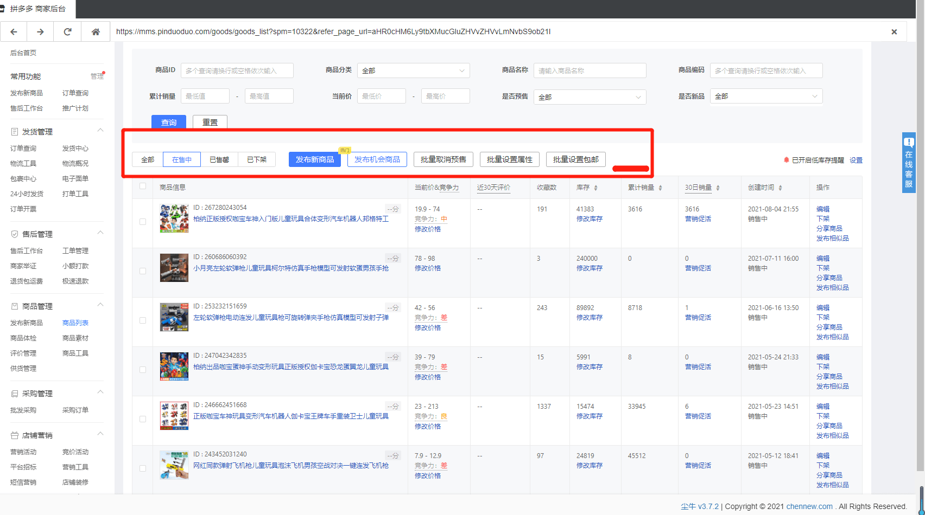Click the low-stock alert bell icon
The width and height of the screenshot is (925, 515).
[786, 160]
